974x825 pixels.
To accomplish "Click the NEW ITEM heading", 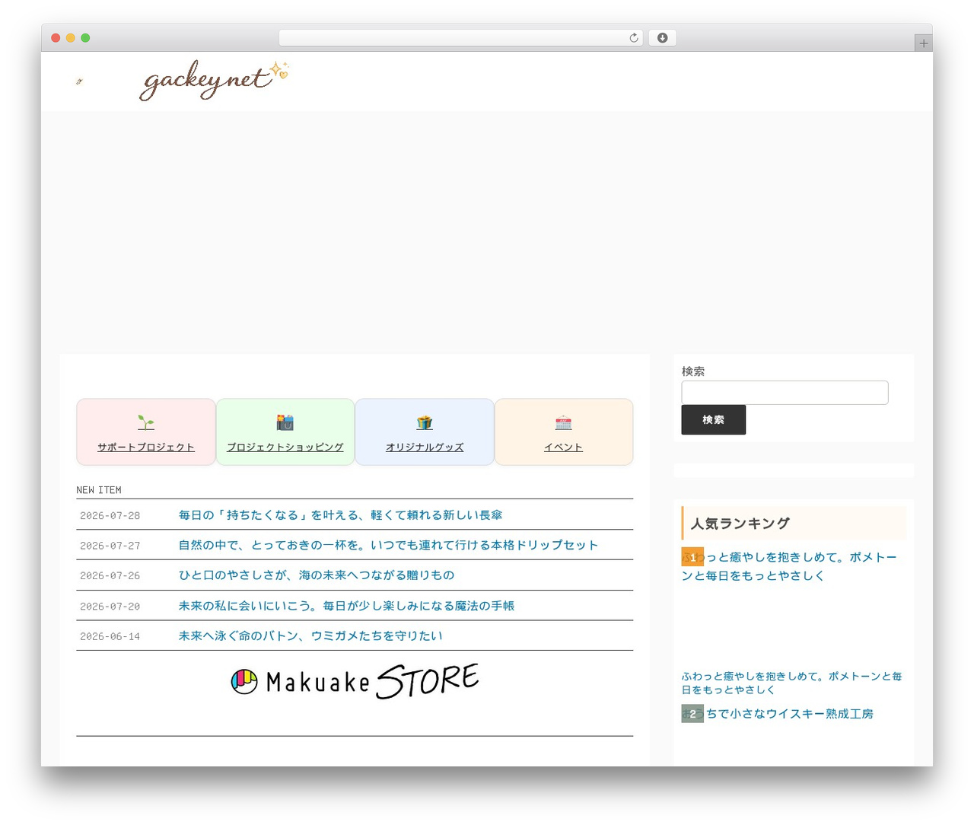I will [x=99, y=490].
